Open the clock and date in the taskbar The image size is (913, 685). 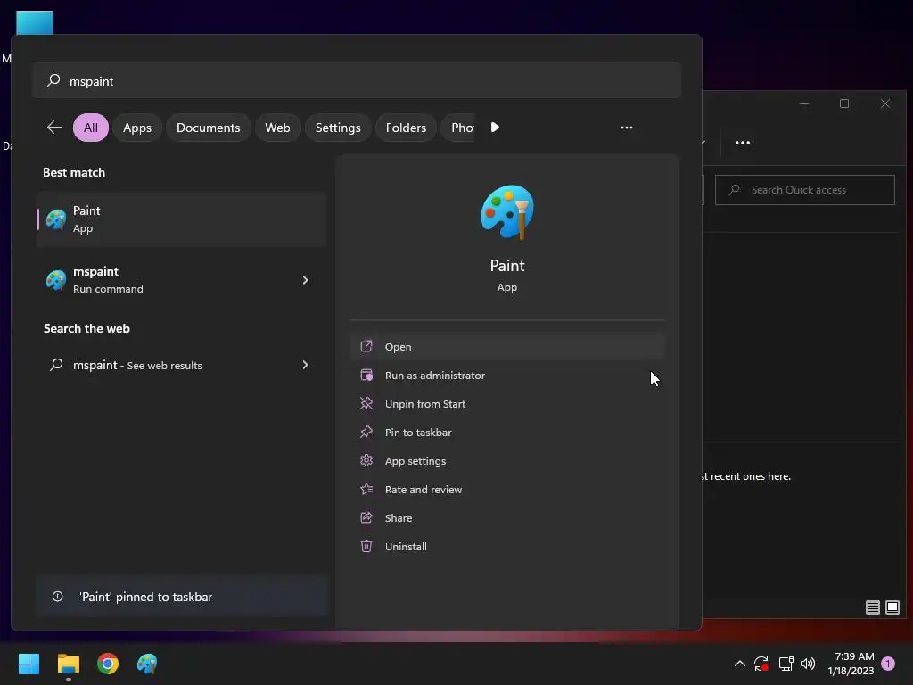[851, 664]
